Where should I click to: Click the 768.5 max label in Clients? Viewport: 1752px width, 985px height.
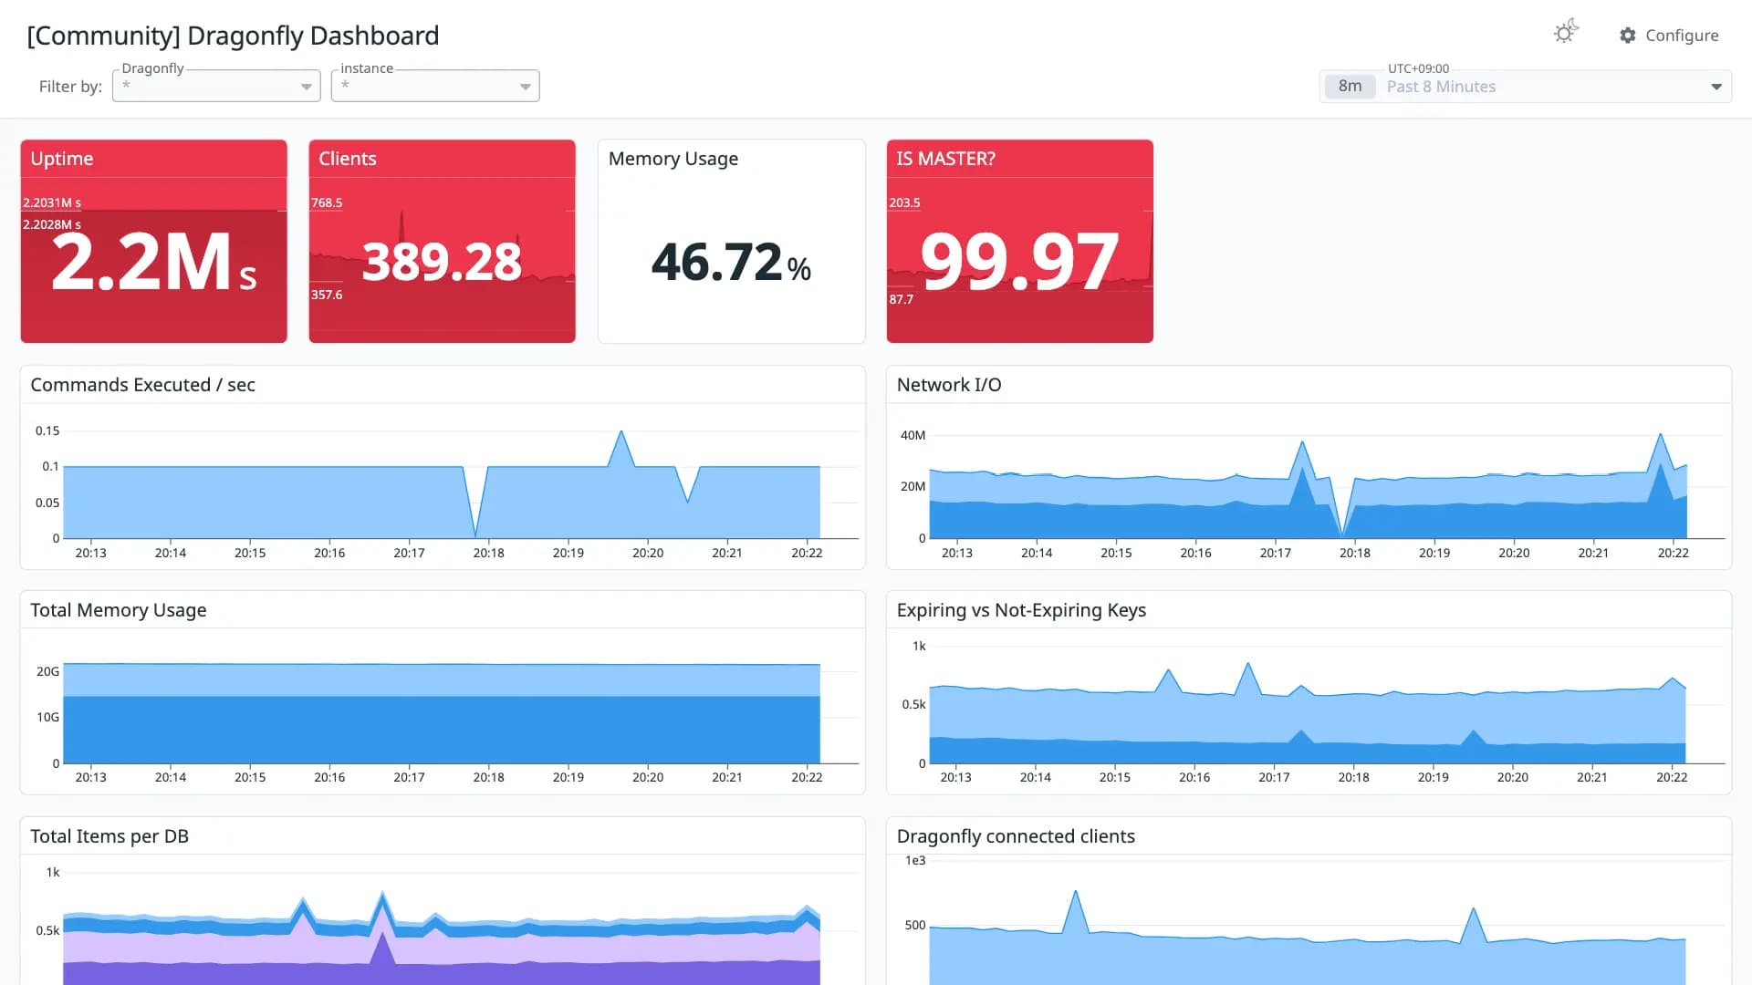tap(327, 202)
